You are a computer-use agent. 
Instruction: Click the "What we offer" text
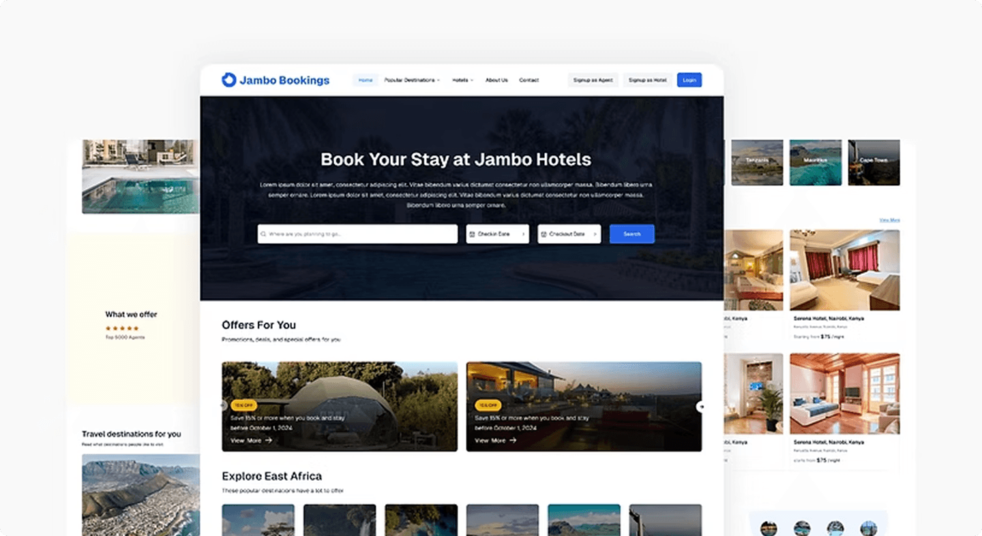(x=131, y=315)
